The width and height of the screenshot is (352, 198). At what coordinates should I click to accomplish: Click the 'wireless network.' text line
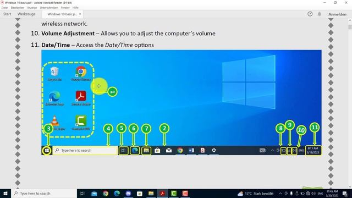pos(64,24)
